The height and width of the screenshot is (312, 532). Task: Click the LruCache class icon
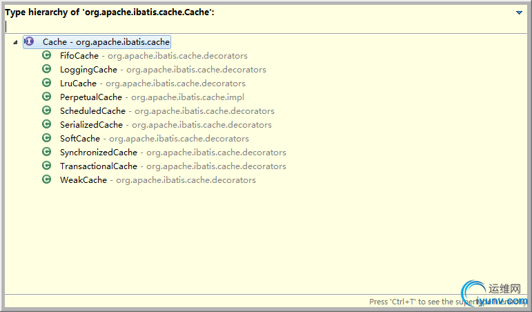[x=46, y=83]
